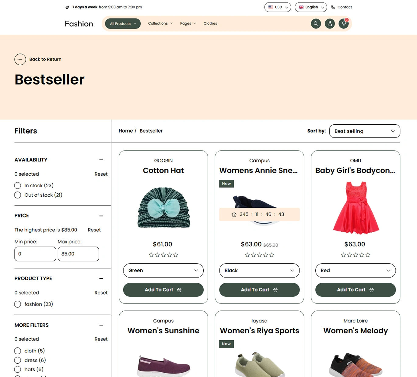Click Back to Return link
The width and height of the screenshot is (417, 377).
45,59
